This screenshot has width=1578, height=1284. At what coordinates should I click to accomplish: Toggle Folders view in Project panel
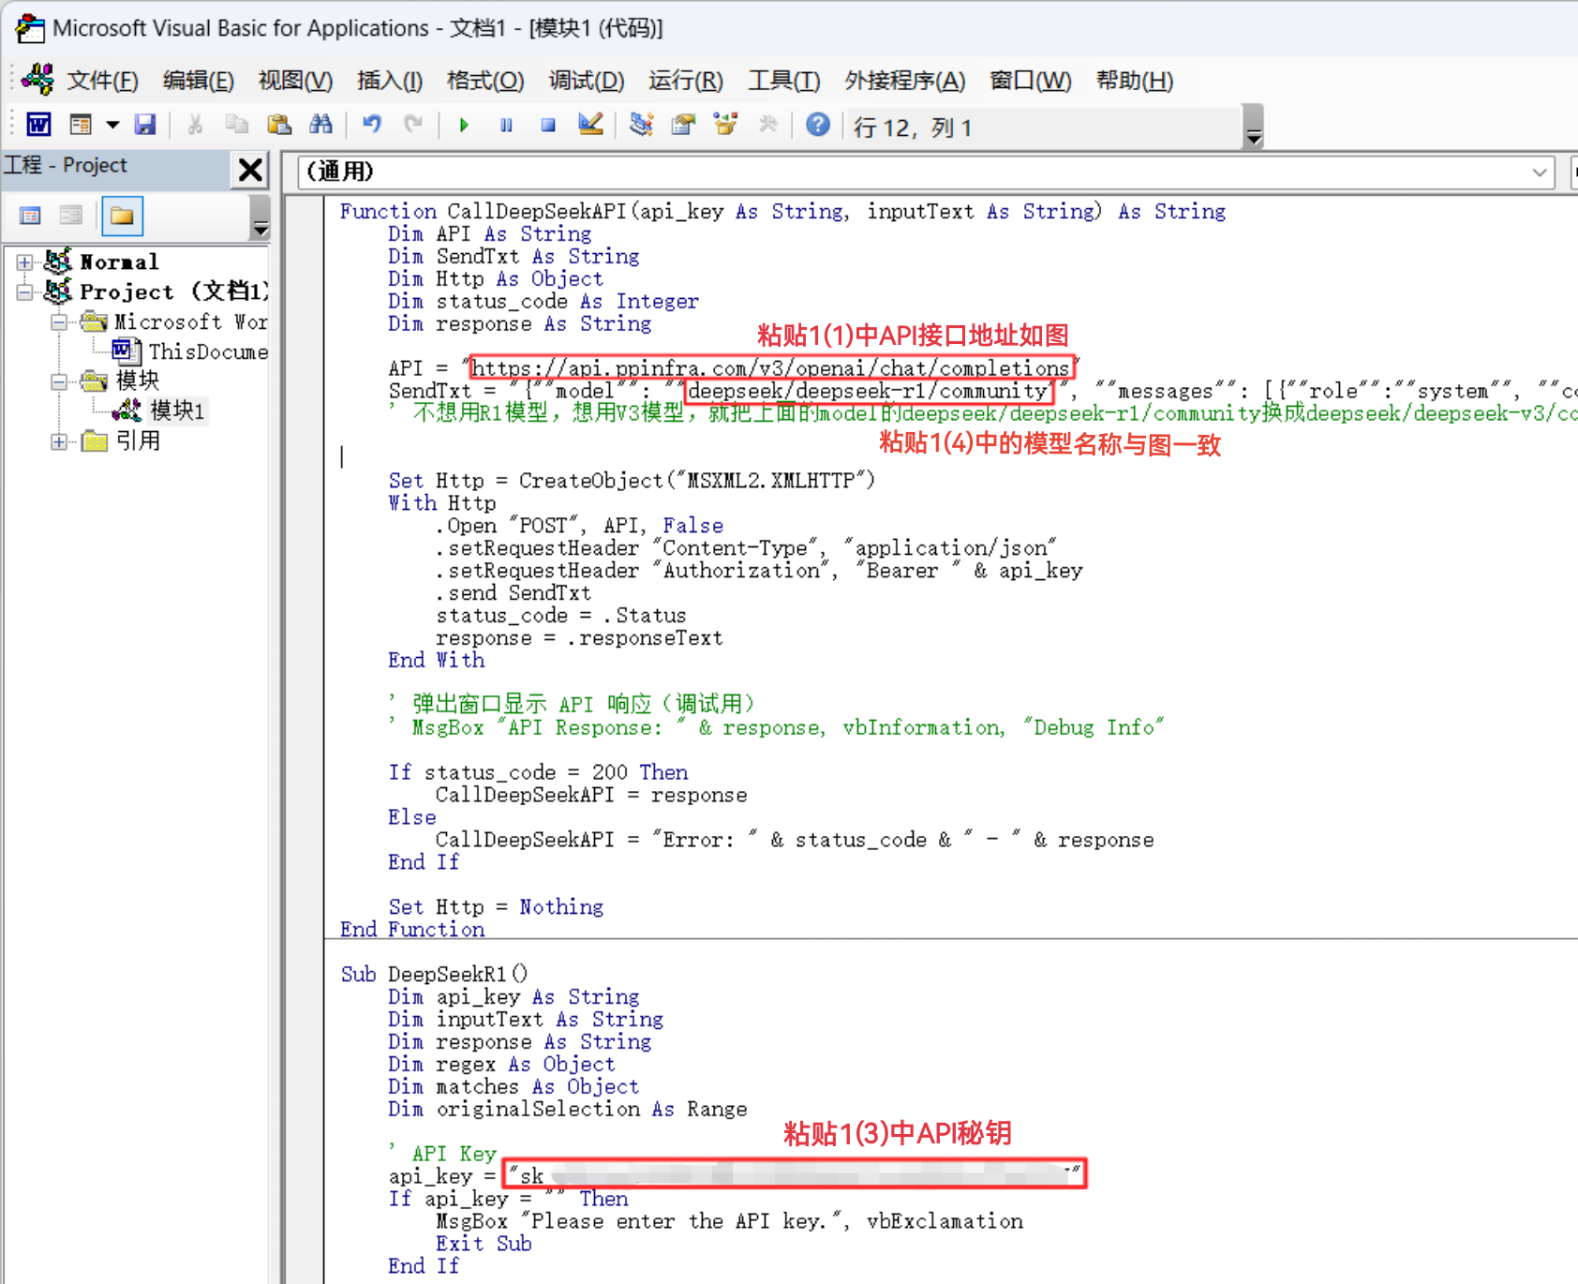pos(122,216)
